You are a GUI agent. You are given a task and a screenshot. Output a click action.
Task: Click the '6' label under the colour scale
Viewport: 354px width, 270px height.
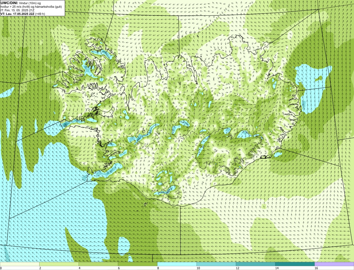click(x=119, y=268)
